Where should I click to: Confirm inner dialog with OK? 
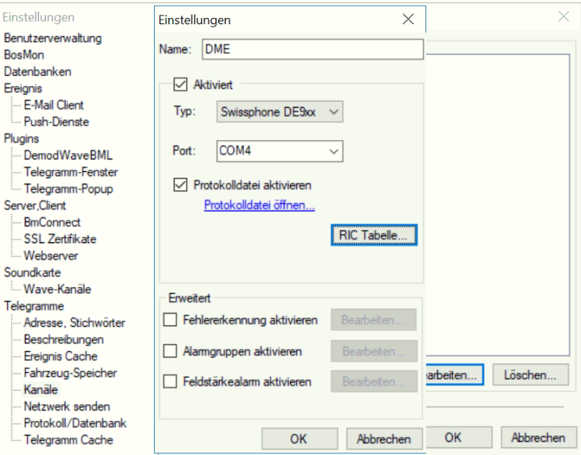pos(298,439)
